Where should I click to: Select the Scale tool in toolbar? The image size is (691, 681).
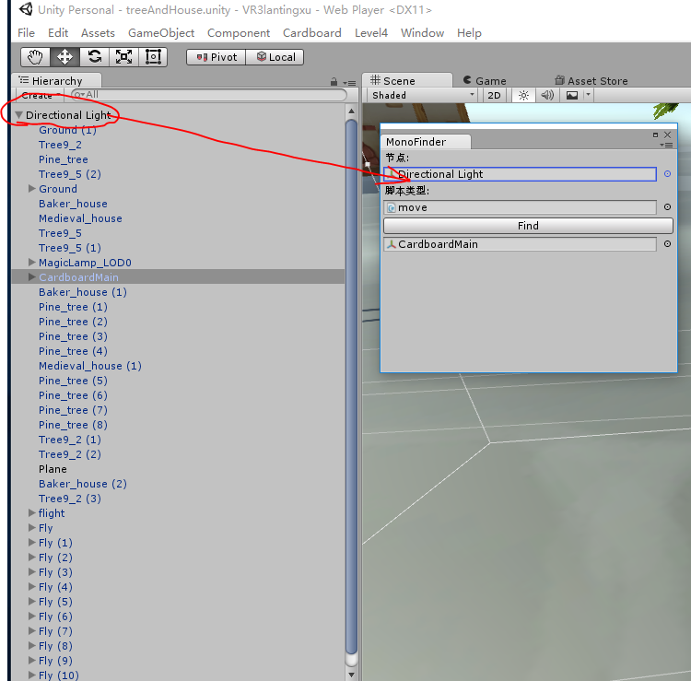coord(123,57)
